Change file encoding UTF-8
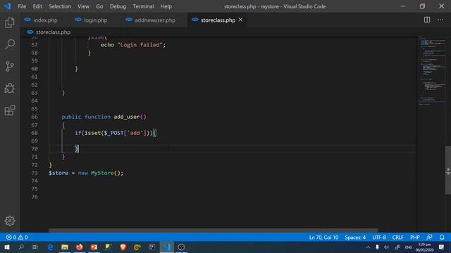The height and width of the screenshot is (253, 451). point(379,238)
